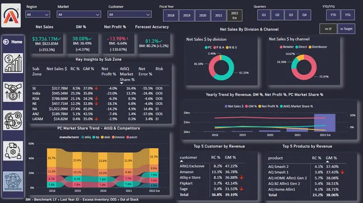Click PC legend swatch in division chart

coord(206,47)
